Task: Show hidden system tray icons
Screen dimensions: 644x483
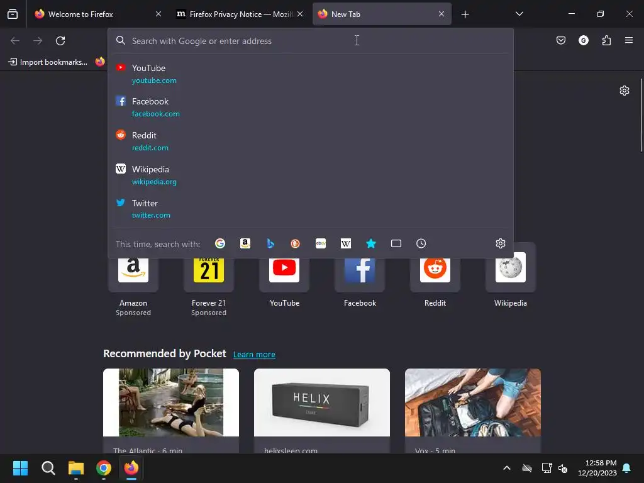Action: tap(507, 468)
